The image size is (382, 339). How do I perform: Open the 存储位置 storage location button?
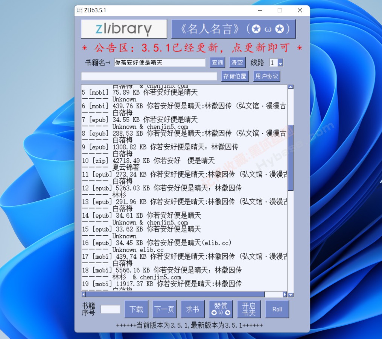pos(235,76)
